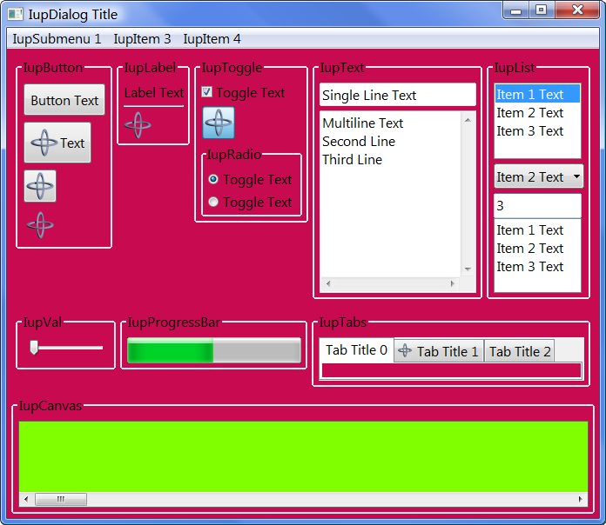Click the Single Line Text input field
The height and width of the screenshot is (525, 606).
click(x=398, y=95)
